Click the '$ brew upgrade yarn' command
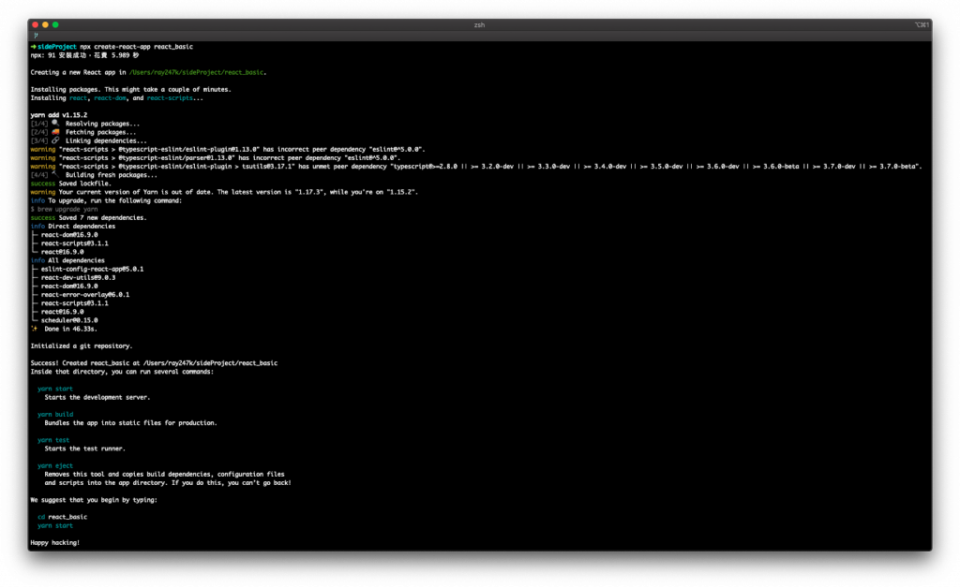960x588 pixels. 65,209
